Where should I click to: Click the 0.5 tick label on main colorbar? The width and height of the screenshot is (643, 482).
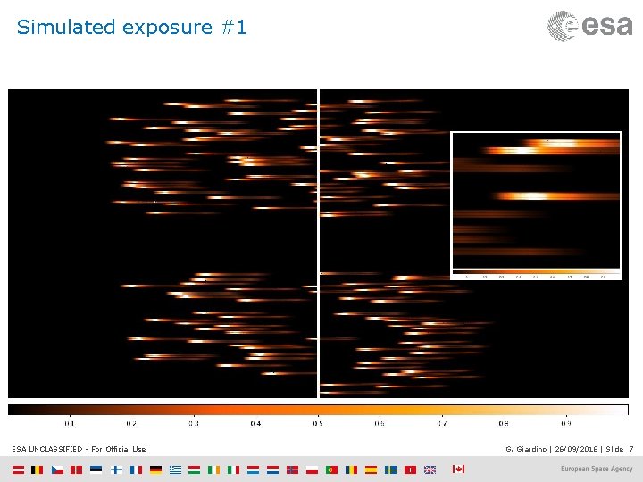(318, 423)
